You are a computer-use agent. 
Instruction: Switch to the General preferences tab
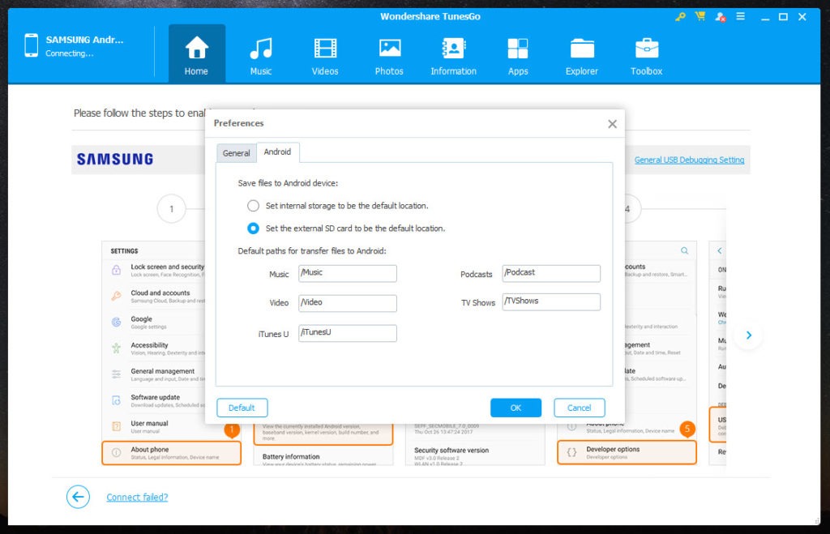[x=236, y=153]
